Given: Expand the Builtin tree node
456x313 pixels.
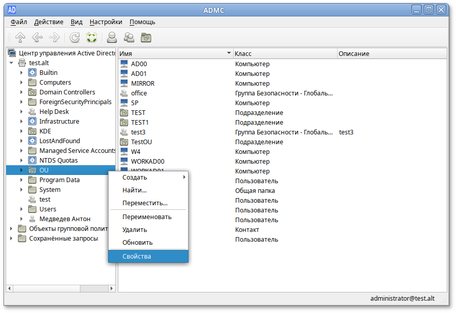Looking at the screenshot, I should [22, 73].
